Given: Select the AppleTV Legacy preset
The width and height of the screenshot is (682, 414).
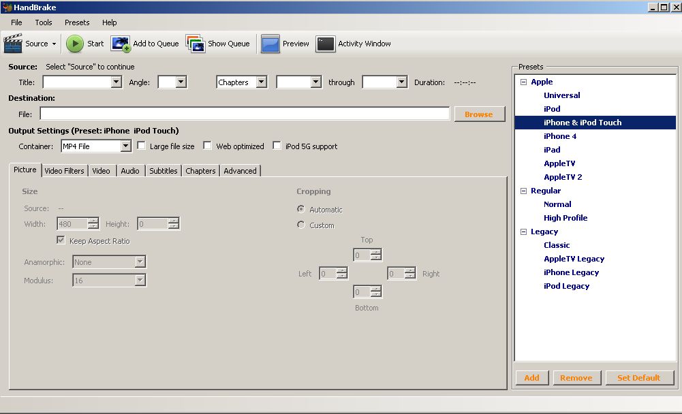Looking at the screenshot, I should (x=574, y=259).
